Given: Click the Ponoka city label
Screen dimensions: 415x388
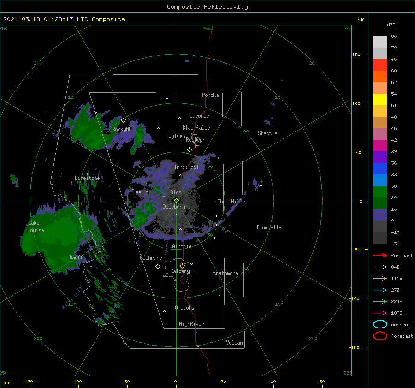Looking at the screenshot, I should [210, 95].
